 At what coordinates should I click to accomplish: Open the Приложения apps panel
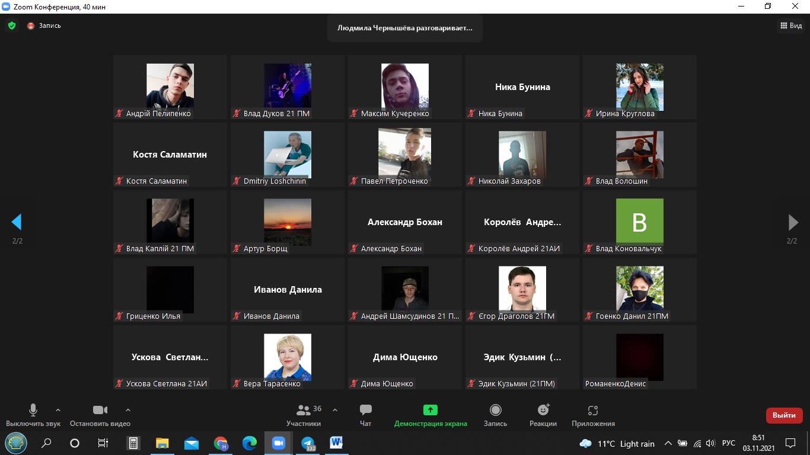click(593, 415)
